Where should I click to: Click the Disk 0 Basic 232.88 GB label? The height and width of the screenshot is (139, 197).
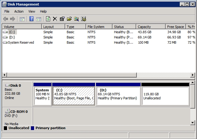pos(17,94)
